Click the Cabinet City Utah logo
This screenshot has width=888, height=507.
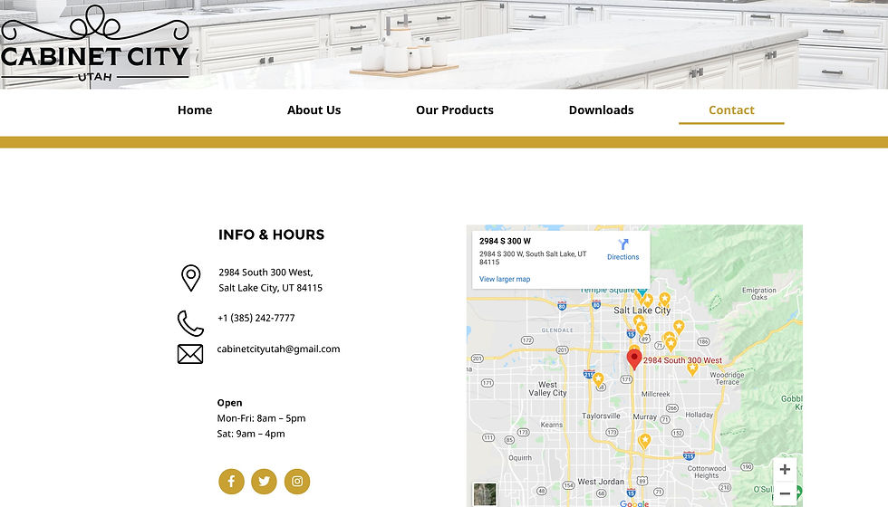(94, 44)
